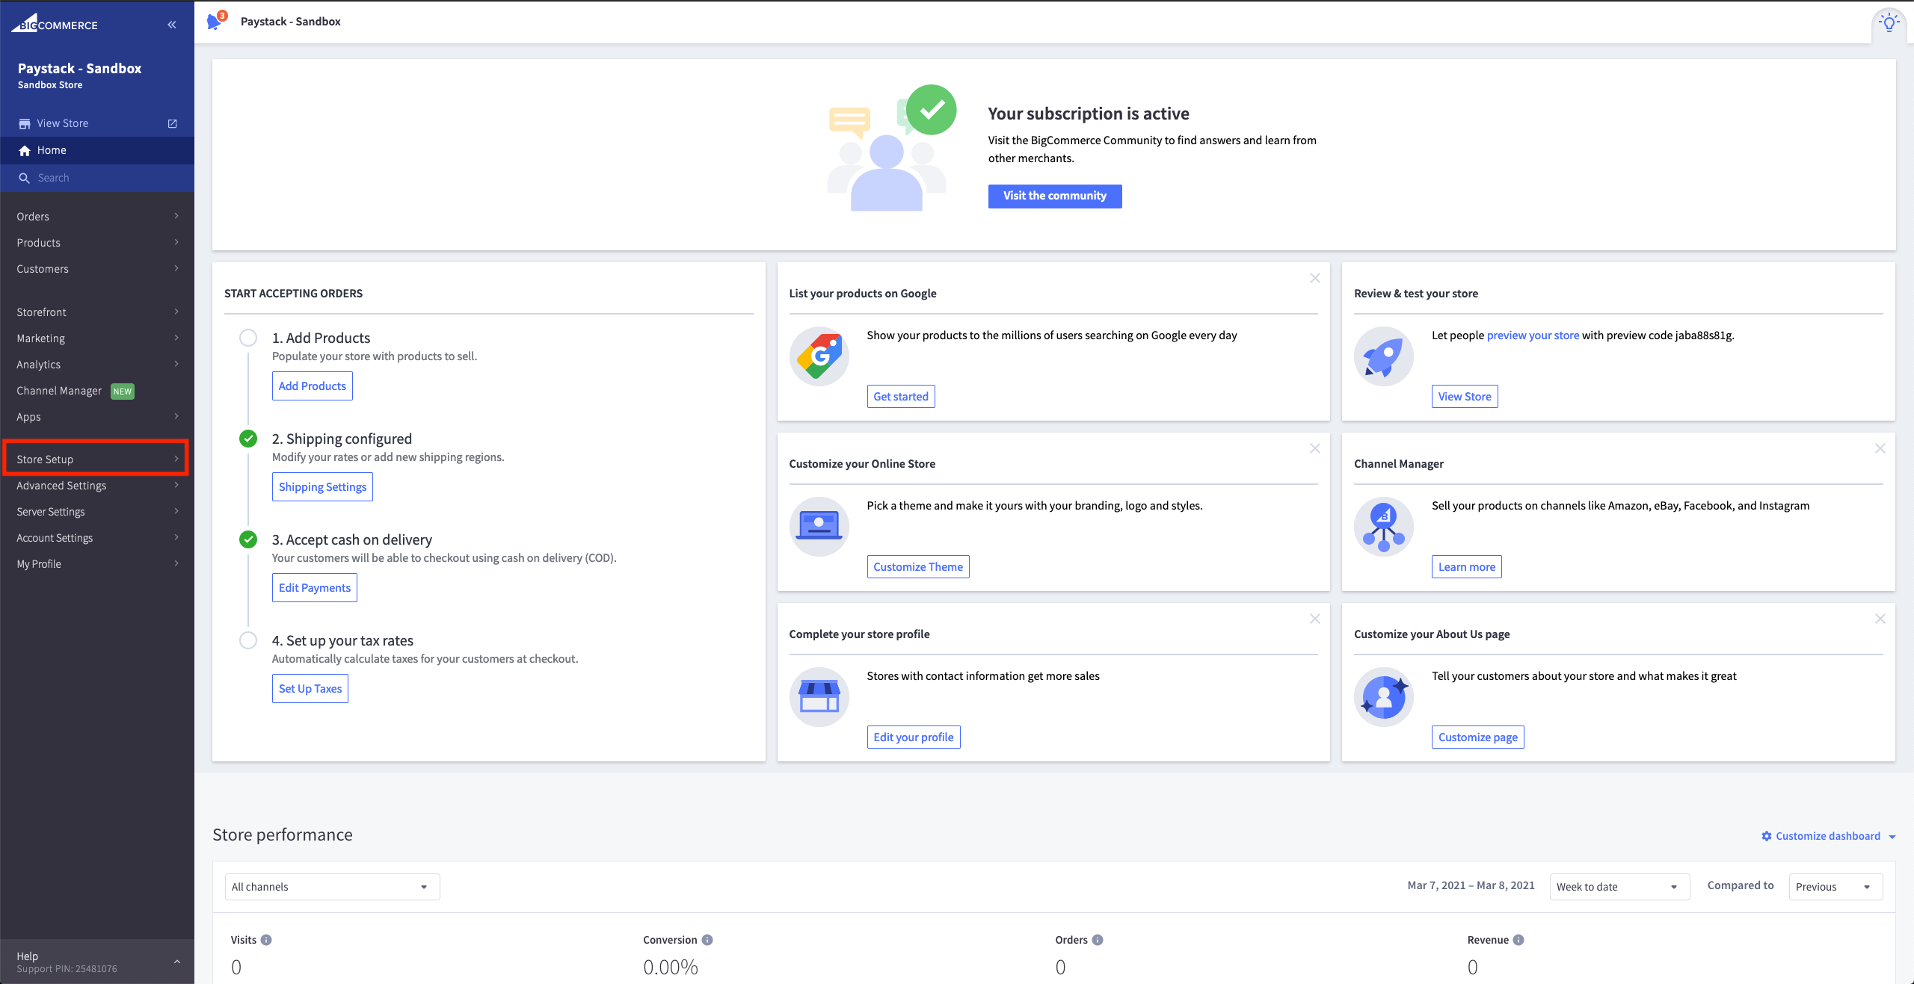Click the Set up your tax rates step circle
The width and height of the screenshot is (1914, 984).
248,640
